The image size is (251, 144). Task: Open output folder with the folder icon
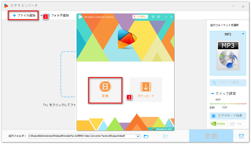click(x=146, y=136)
